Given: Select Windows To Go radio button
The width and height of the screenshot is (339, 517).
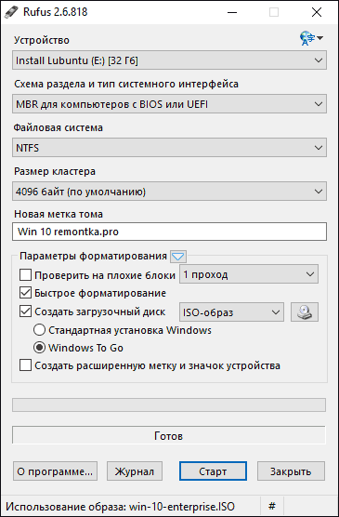Looking at the screenshot, I should (39, 348).
